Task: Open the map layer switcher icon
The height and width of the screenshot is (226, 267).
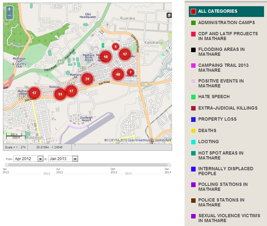Action: pos(169,15)
